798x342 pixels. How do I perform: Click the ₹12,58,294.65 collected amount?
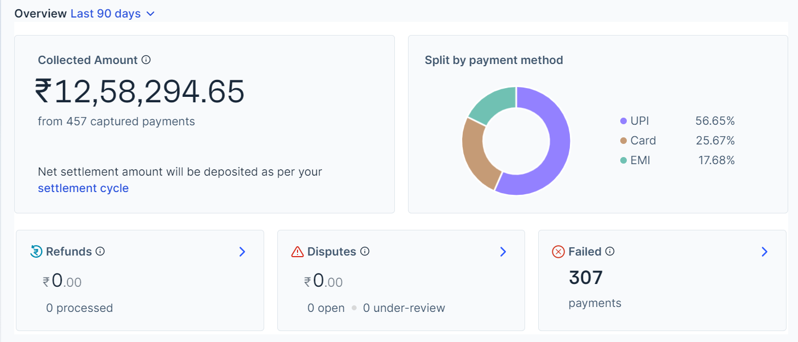[x=140, y=91]
